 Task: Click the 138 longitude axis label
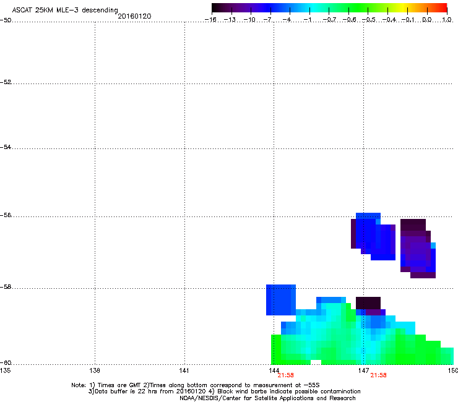pos(95,370)
